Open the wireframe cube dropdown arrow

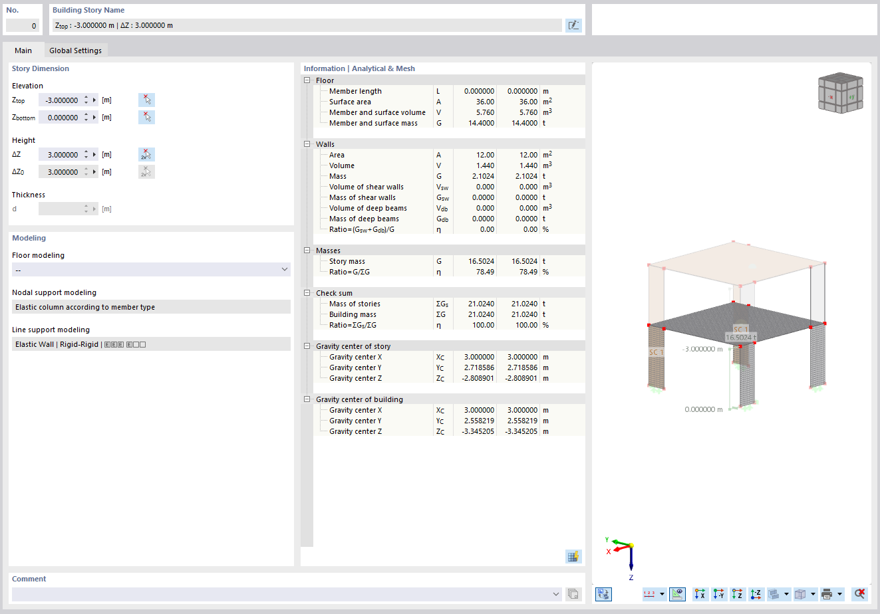coord(813,594)
